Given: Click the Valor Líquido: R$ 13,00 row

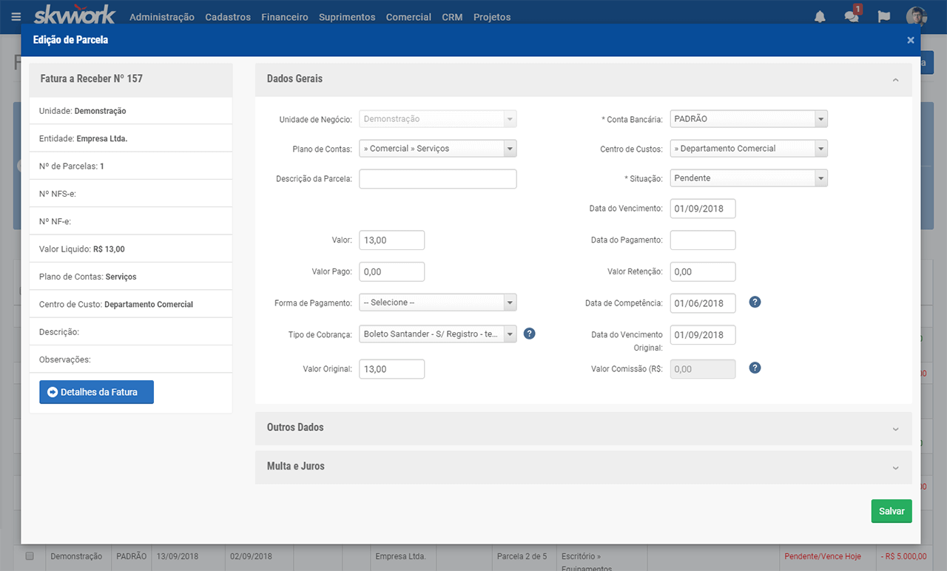Looking at the screenshot, I should pyautogui.click(x=131, y=249).
